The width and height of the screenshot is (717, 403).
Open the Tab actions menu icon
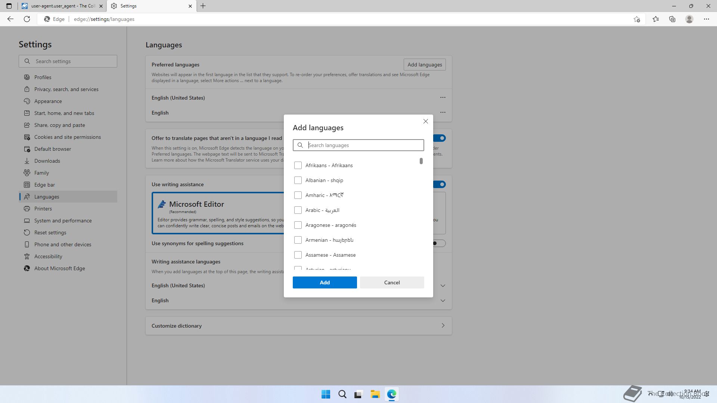(x=9, y=6)
